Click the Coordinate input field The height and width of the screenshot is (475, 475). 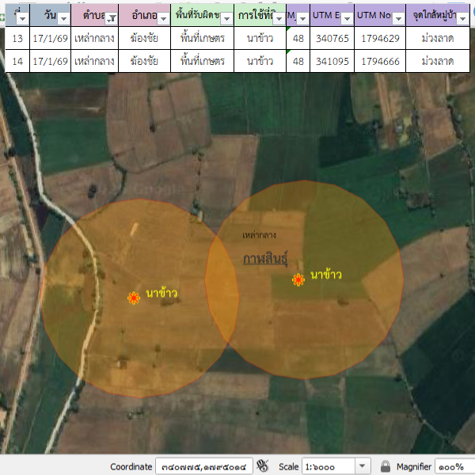[x=203, y=466]
